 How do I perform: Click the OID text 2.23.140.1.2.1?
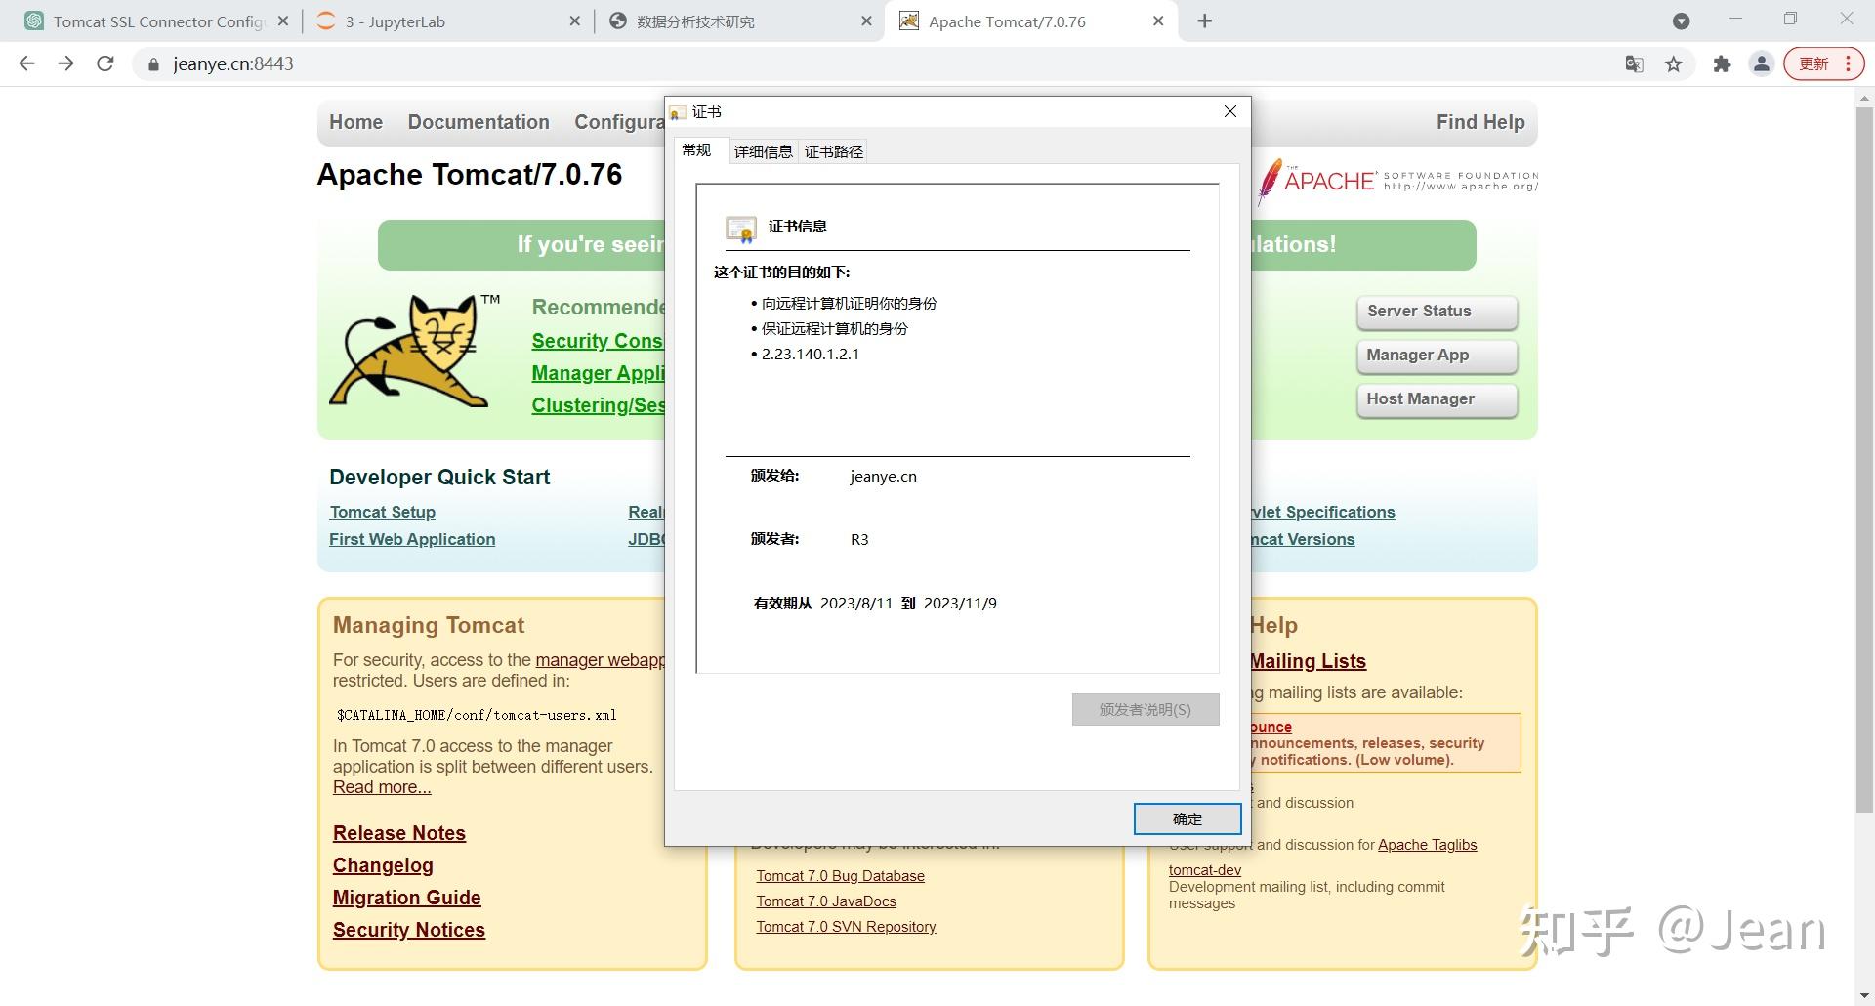pos(811,354)
